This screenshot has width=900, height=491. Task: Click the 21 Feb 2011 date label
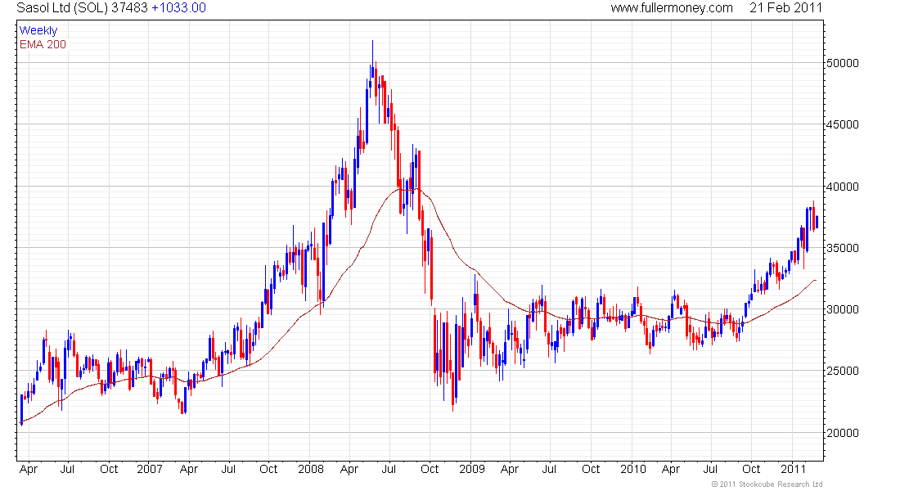click(x=785, y=8)
